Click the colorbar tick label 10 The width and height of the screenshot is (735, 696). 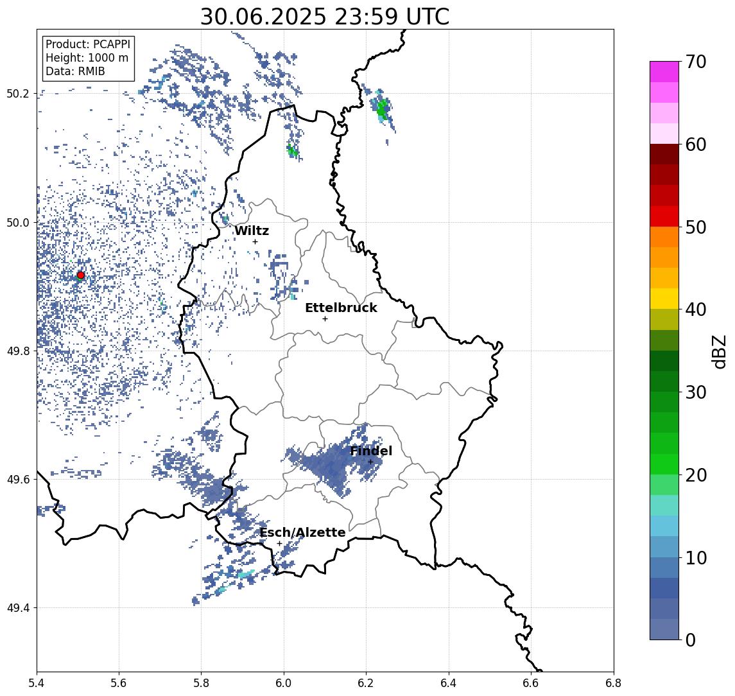tap(696, 557)
